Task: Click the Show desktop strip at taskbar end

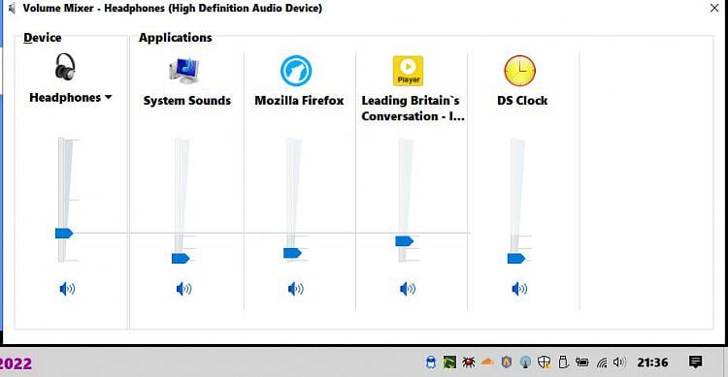Action: (725, 361)
